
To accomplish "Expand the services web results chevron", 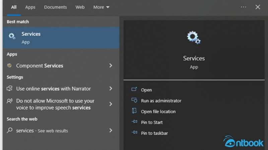I will (111, 130).
